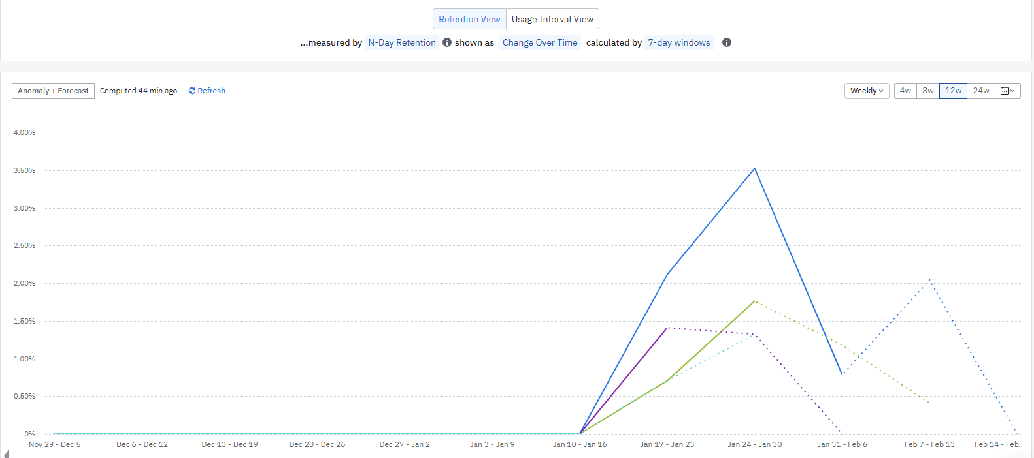Image resolution: width=1034 pixels, height=458 pixels.
Task: Toggle the Anomaly + Forecast button
Action: click(53, 91)
